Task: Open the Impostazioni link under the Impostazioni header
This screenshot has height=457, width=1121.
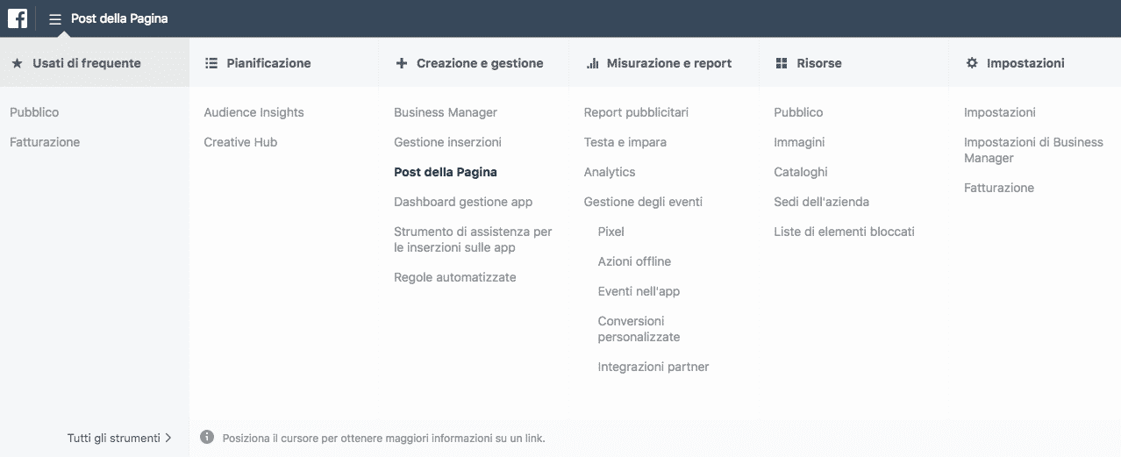Action: point(1000,112)
